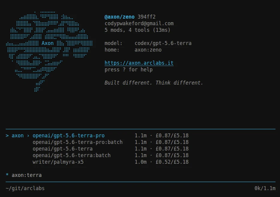Click the › chevron after axon
This screenshot has height=197, width=280.
coord(28,136)
